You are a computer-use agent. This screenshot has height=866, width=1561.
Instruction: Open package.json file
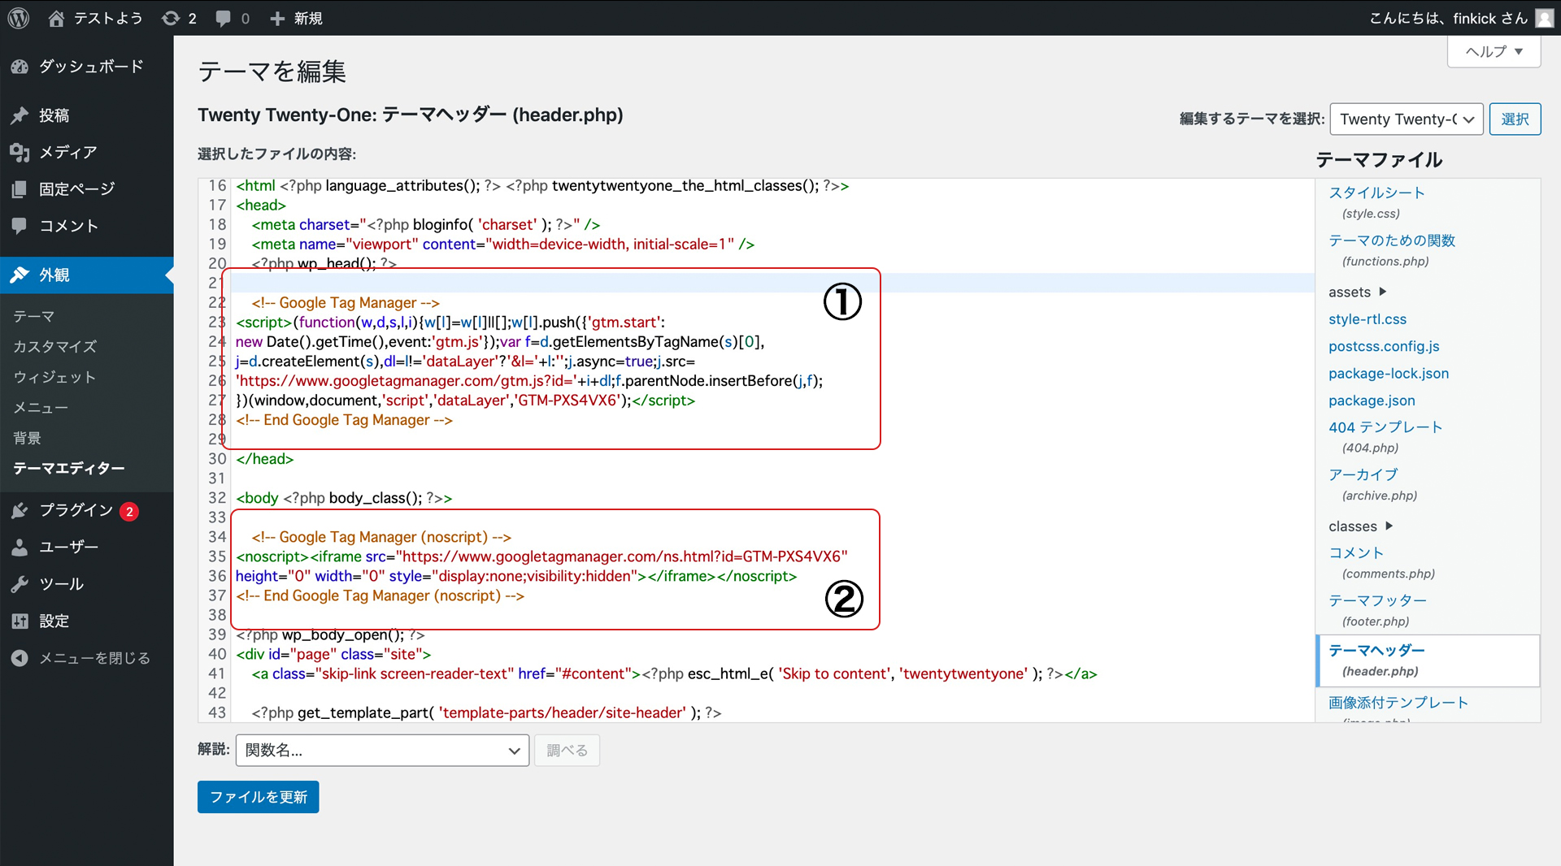coord(1372,401)
